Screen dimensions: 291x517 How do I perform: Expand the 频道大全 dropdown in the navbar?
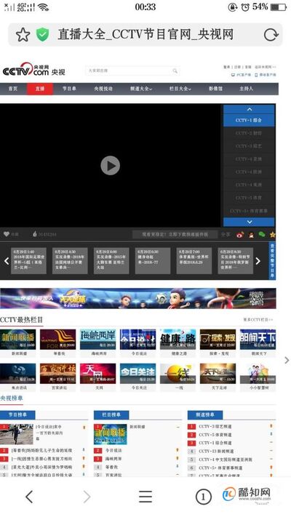pos(141,89)
